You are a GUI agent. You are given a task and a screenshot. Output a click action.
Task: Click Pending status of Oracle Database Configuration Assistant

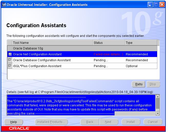pyautogui.click(x=101, y=60)
